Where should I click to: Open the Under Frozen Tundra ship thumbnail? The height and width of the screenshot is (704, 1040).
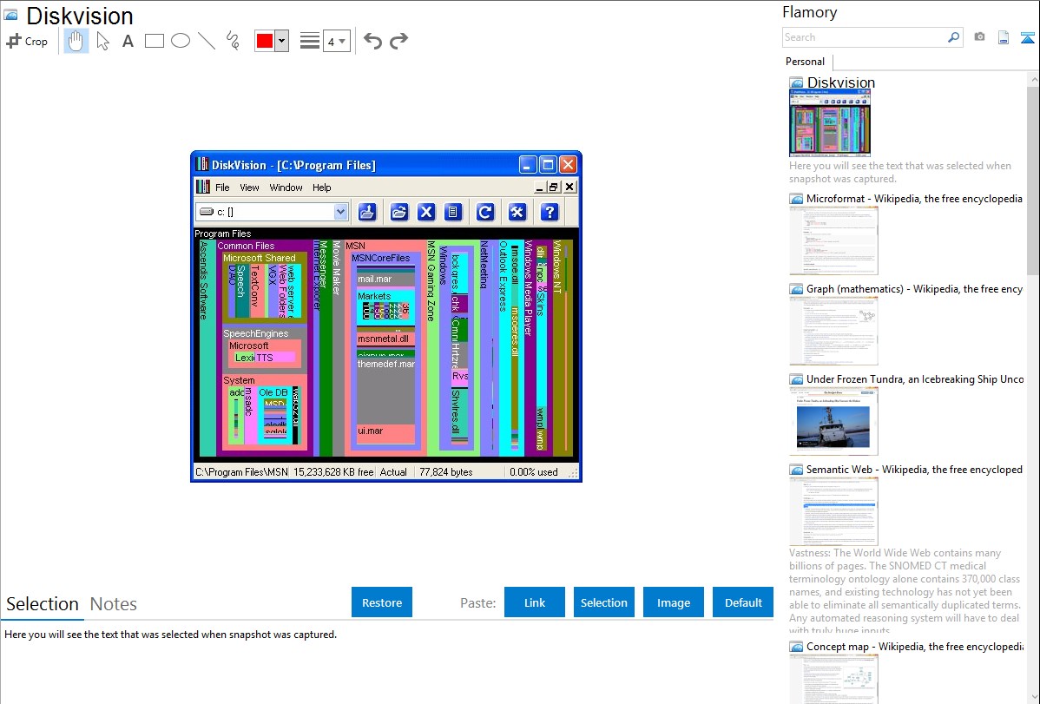pos(833,421)
